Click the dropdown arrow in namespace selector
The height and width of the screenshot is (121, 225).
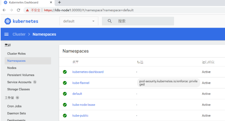tap(93, 21)
